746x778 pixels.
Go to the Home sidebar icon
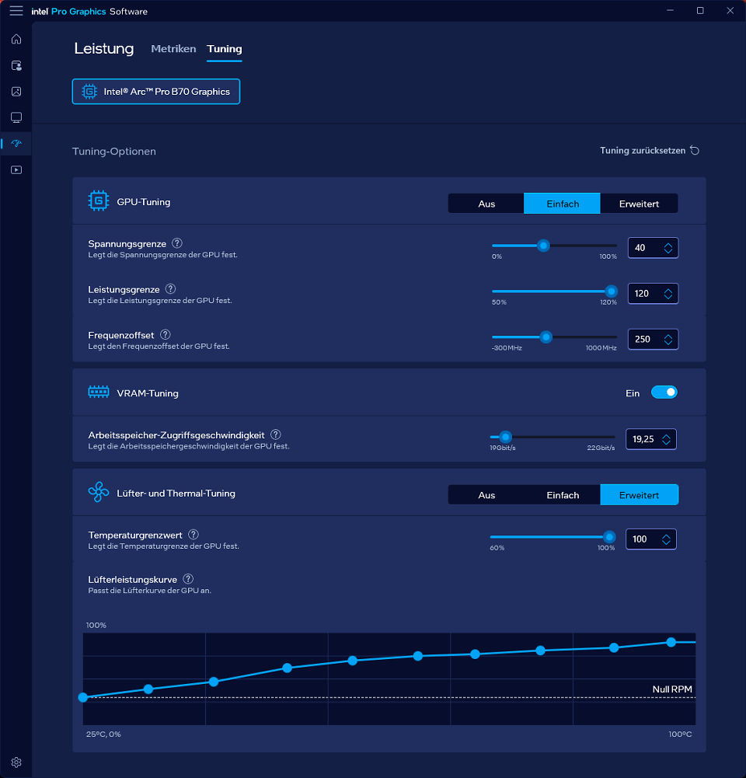[x=16, y=39]
